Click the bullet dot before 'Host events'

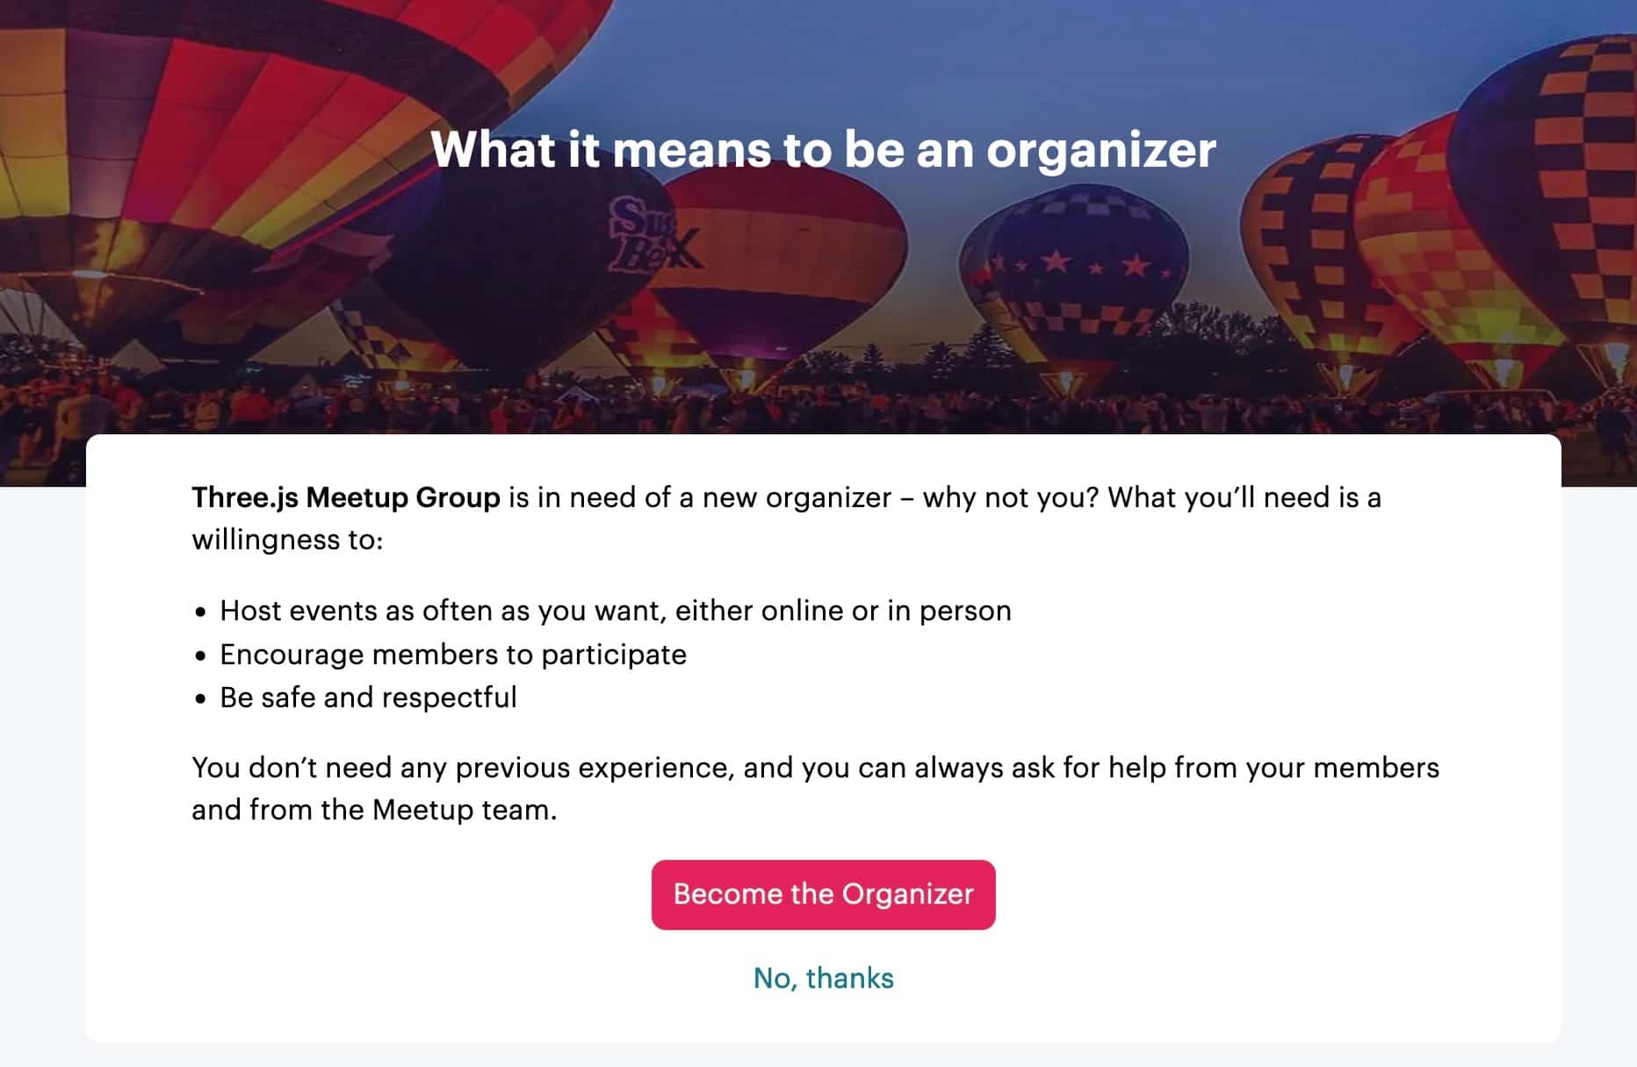click(x=201, y=612)
